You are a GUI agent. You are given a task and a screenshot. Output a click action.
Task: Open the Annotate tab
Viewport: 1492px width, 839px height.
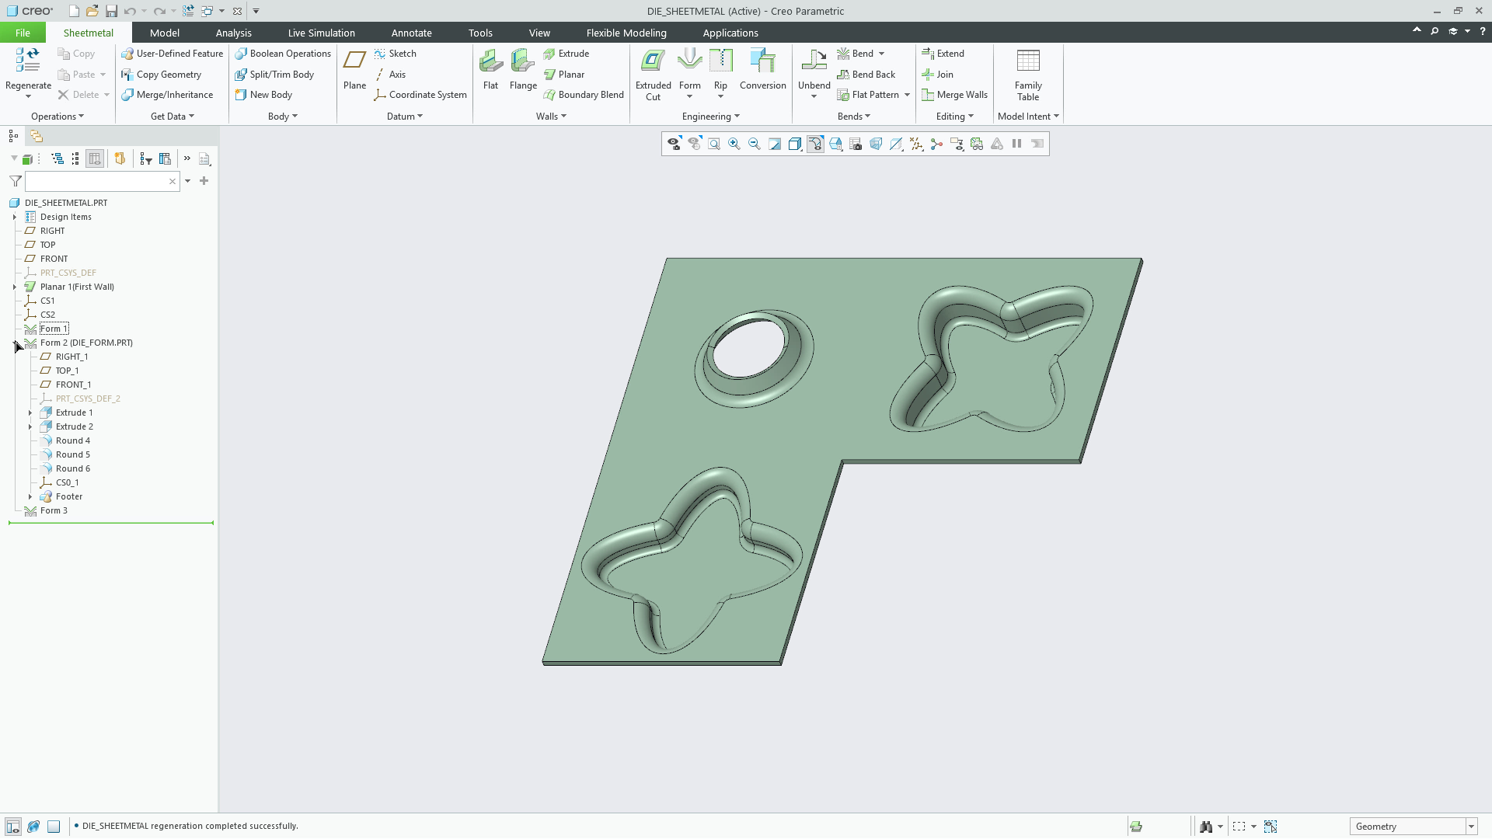point(411,33)
